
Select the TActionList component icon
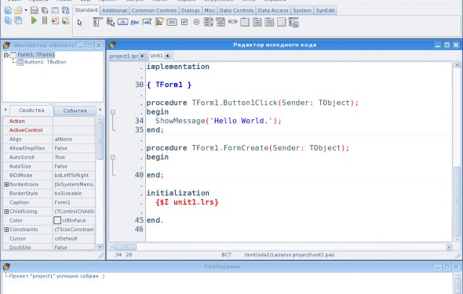point(293,23)
